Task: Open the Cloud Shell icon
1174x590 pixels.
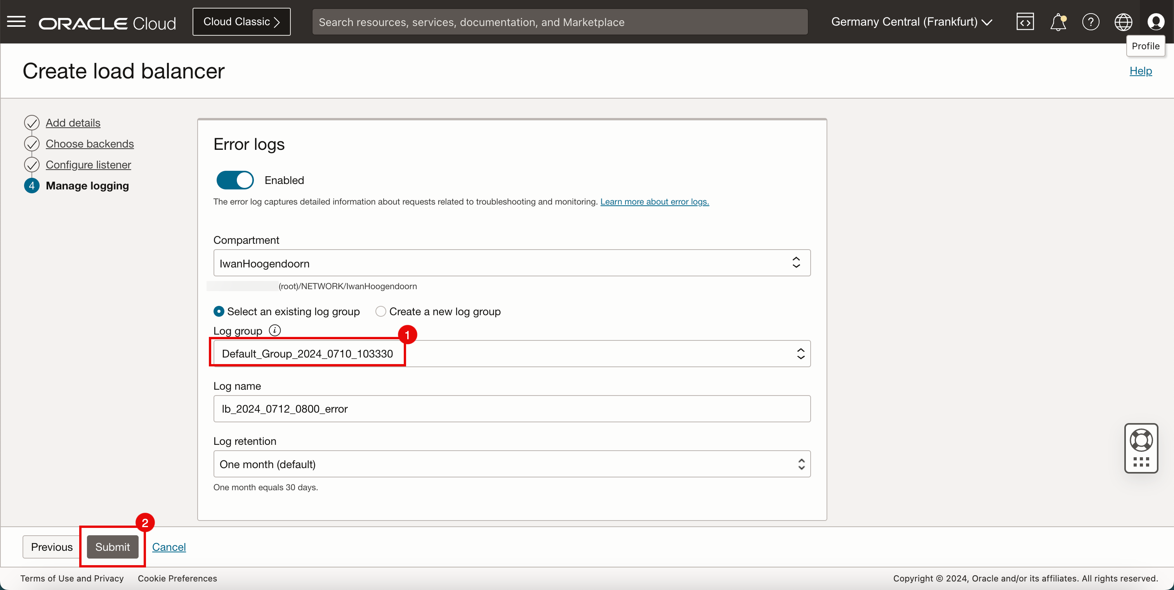Action: (x=1025, y=22)
